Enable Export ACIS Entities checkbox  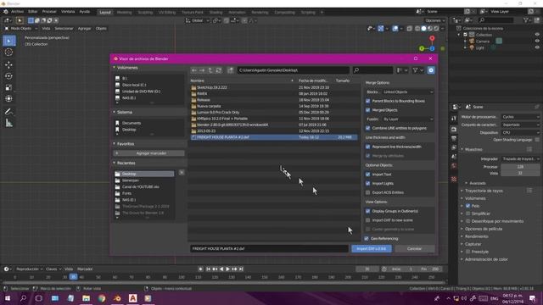(x=367, y=192)
